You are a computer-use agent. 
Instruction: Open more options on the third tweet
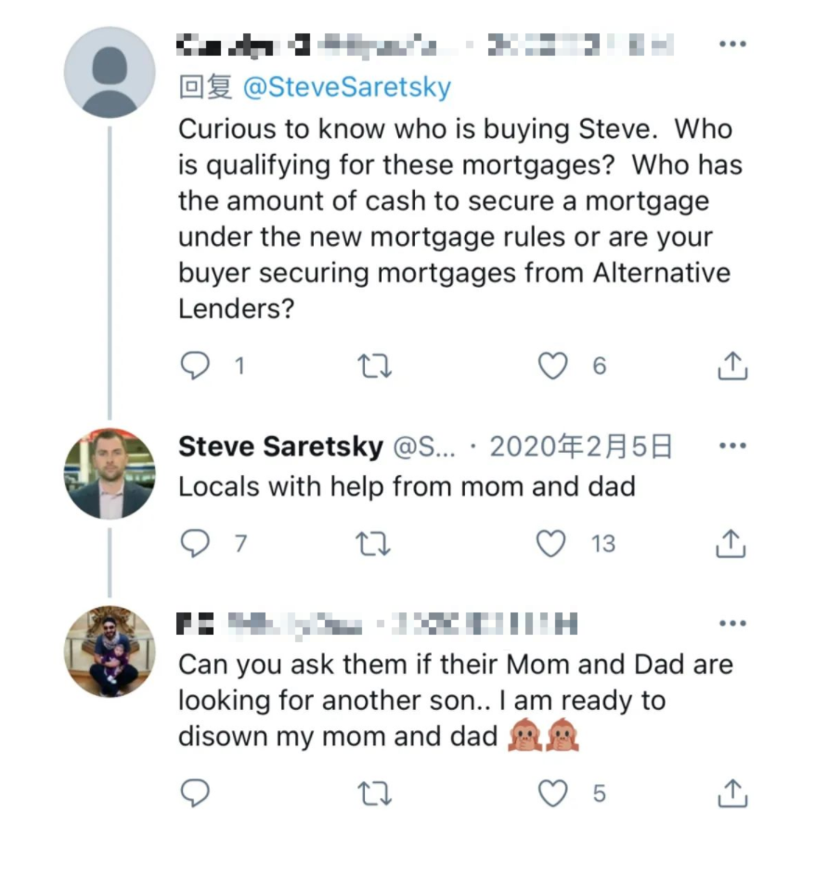(732, 623)
